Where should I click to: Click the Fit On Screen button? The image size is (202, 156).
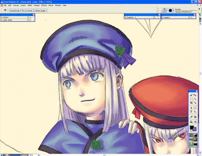click(27, 10)
